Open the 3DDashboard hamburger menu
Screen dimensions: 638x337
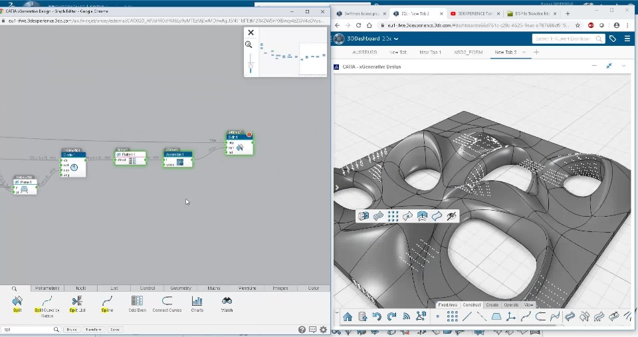click(627, 39)
